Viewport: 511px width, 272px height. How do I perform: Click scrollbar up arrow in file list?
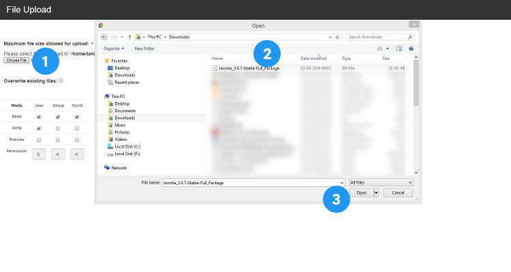416,57
